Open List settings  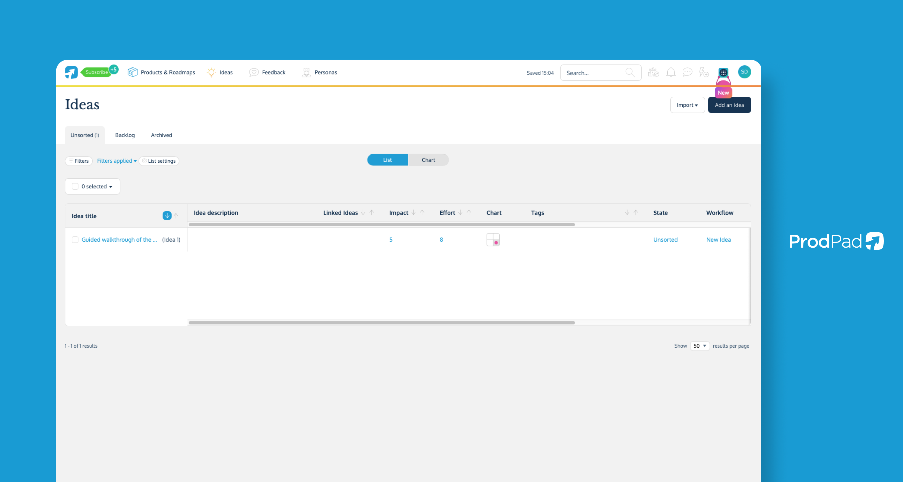coord(159,161)
